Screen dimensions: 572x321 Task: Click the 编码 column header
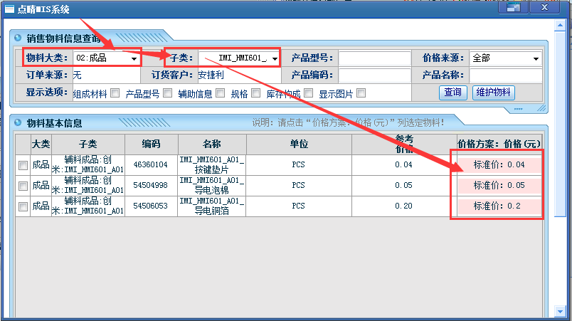pos(151,144)
